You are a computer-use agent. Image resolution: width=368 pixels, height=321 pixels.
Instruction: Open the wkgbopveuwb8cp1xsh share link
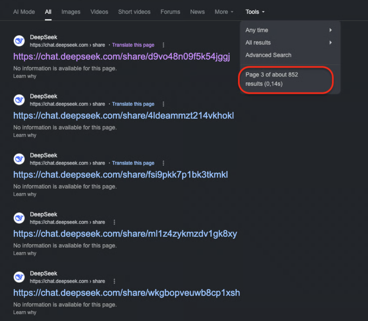(127, 293)
